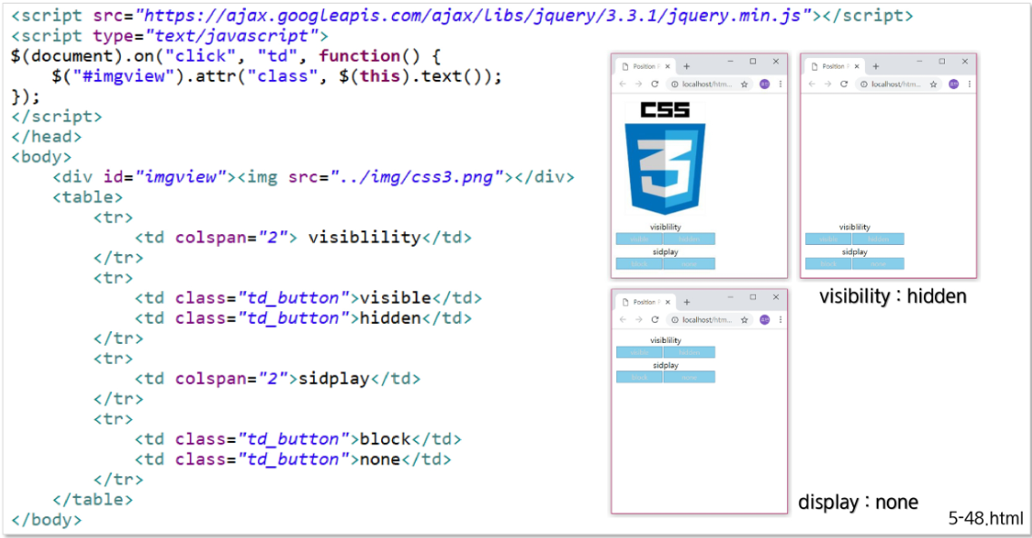This screenshot has width=1032, height=538.
Task: Click 'visible' button in visibility hidden browser window
Action: 828,239
